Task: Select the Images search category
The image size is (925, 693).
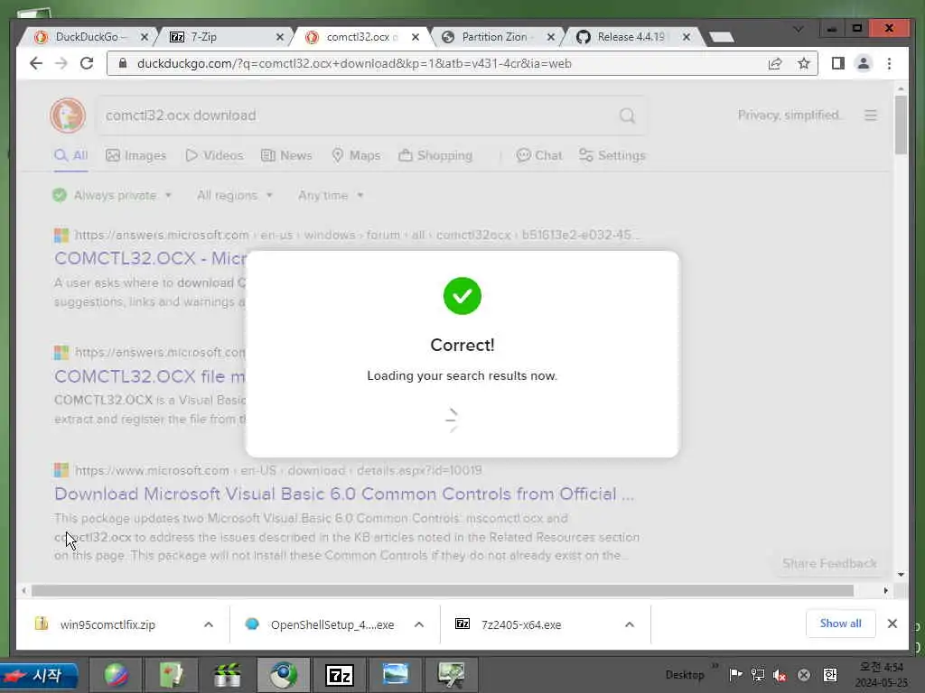Action: 135,155
